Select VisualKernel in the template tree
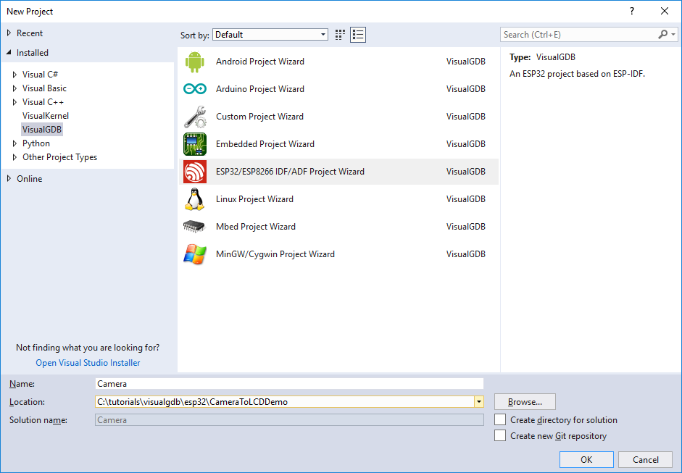This screenshot has width=682, height=473. pos(46,116)
